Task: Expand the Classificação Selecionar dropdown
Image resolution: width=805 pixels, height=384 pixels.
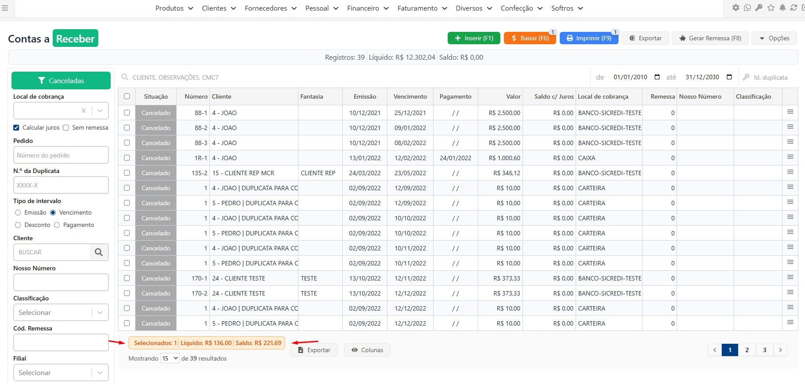Action: click(100, 312)
